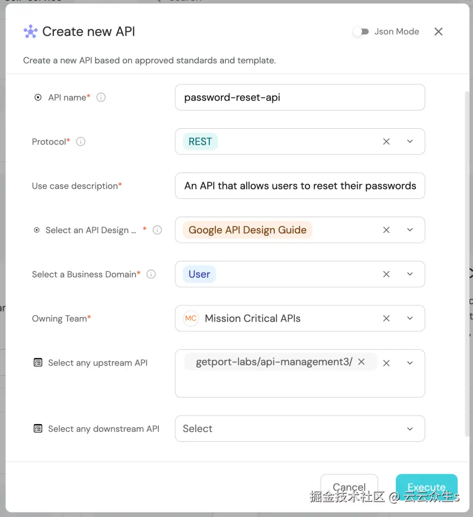Clear the Google API Design Guide selection
This screenshot has height=517, width=473.
[x=386, y=230]
